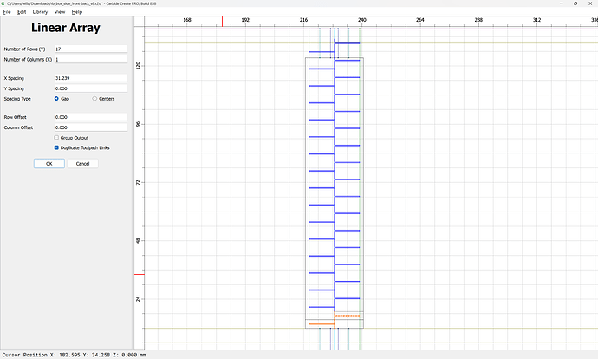Click the orange dashed line in the drawing
The height and width of the screenshot is (359, 598).
click(347, 316)
